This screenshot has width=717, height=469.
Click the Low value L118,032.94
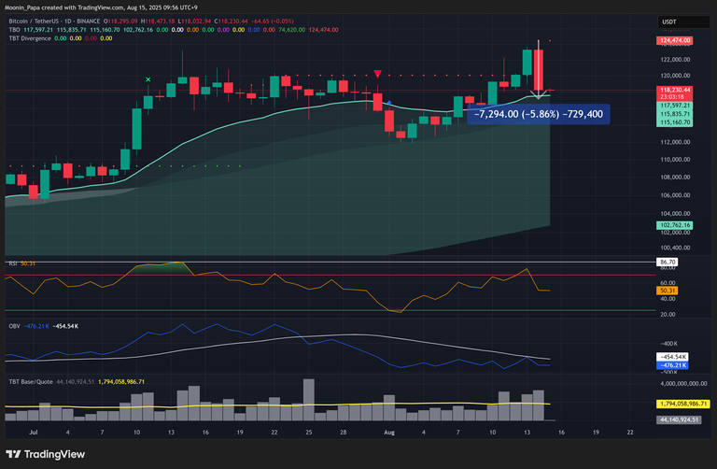coord(194,21)
